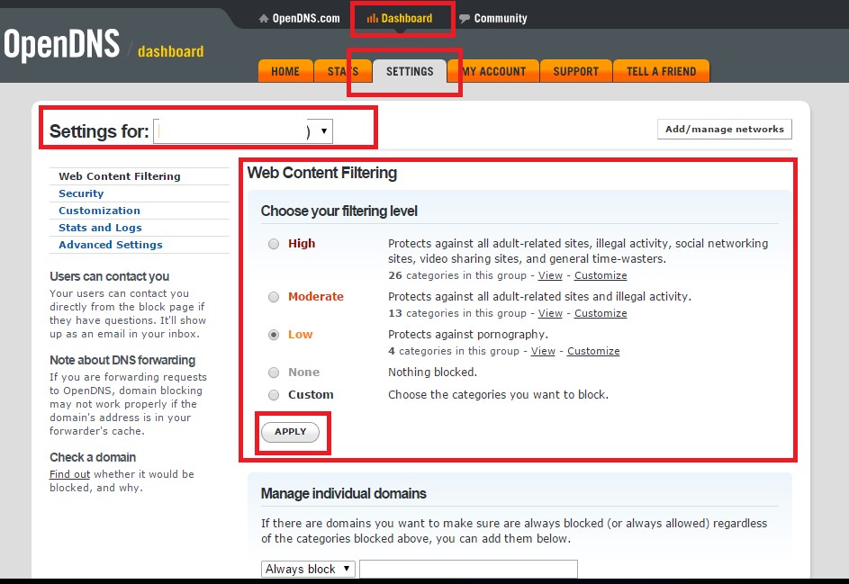Click the OpenDNS logo
849x584 pixels.
point(62,44)
